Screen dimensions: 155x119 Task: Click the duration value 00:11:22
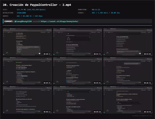click(x=96, y=10)
